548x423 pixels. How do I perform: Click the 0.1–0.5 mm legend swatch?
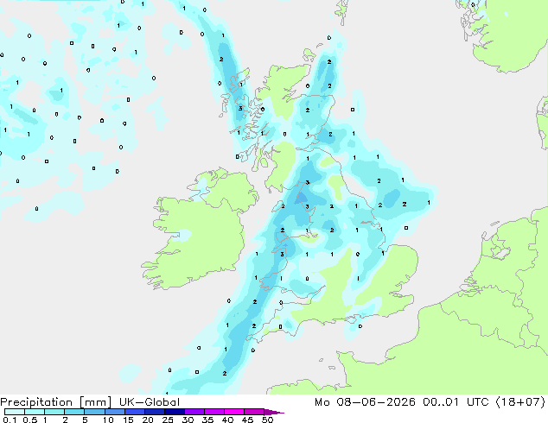pyautogui.click(x=15, y=412)
